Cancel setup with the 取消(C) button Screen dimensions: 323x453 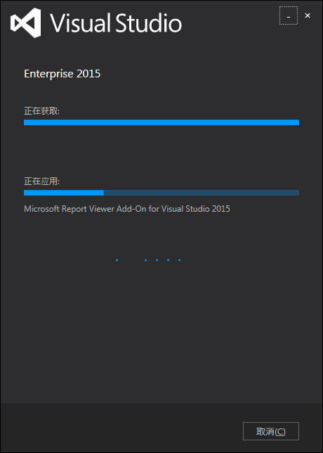tap(271, 431)
